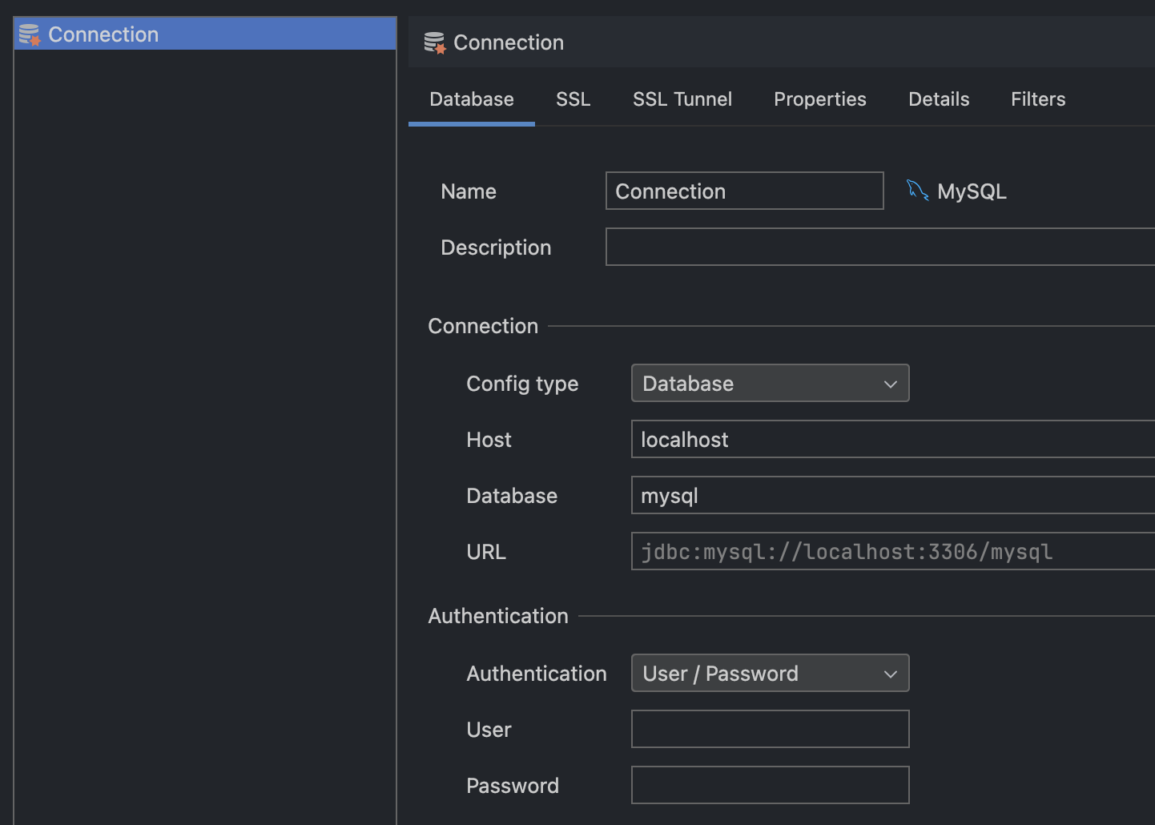Select the Database tab
The width and height of the screenshot is (1155, 825).
click(x=471, y=99)
